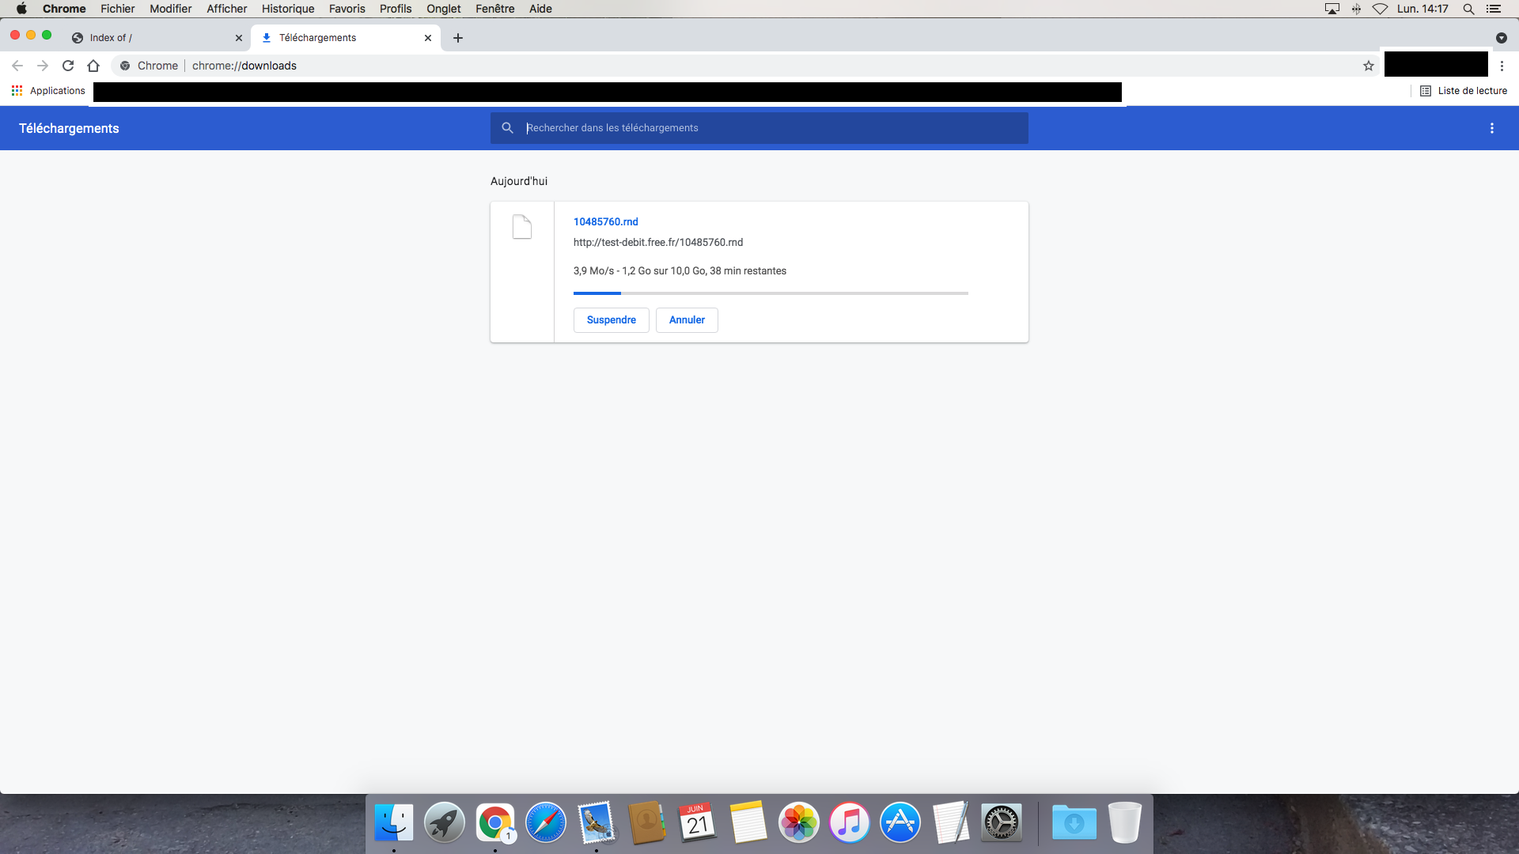
Task: Click the Aujourd'hui date heading
Action: (519, 181)
